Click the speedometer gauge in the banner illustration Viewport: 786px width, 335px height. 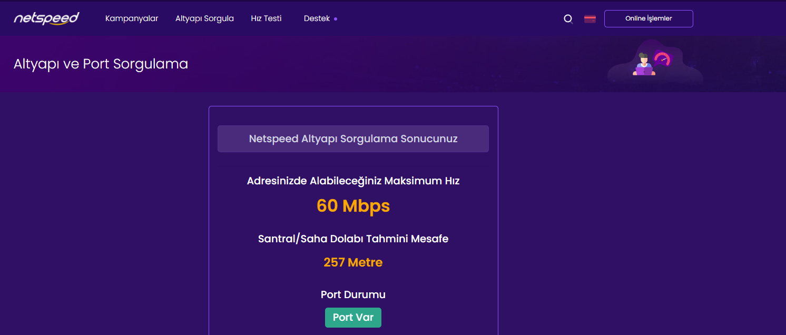coord(662,58)
